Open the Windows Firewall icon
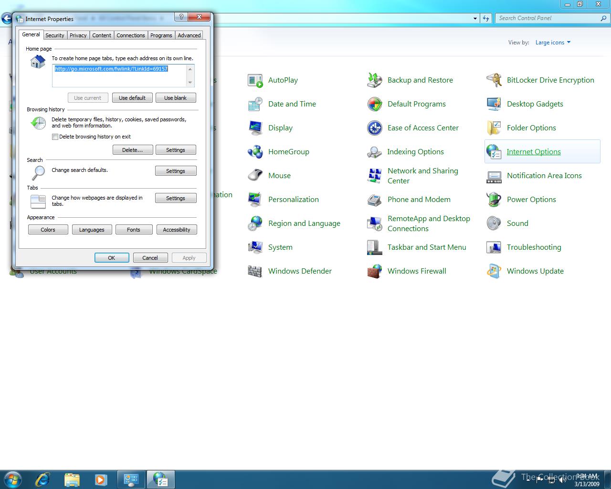This screenshot has width=611, height=489. (x=375, y=271)
